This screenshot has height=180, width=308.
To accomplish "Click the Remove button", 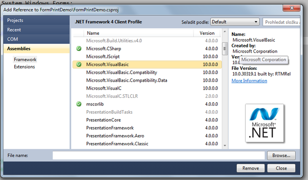I will point(251,168).
